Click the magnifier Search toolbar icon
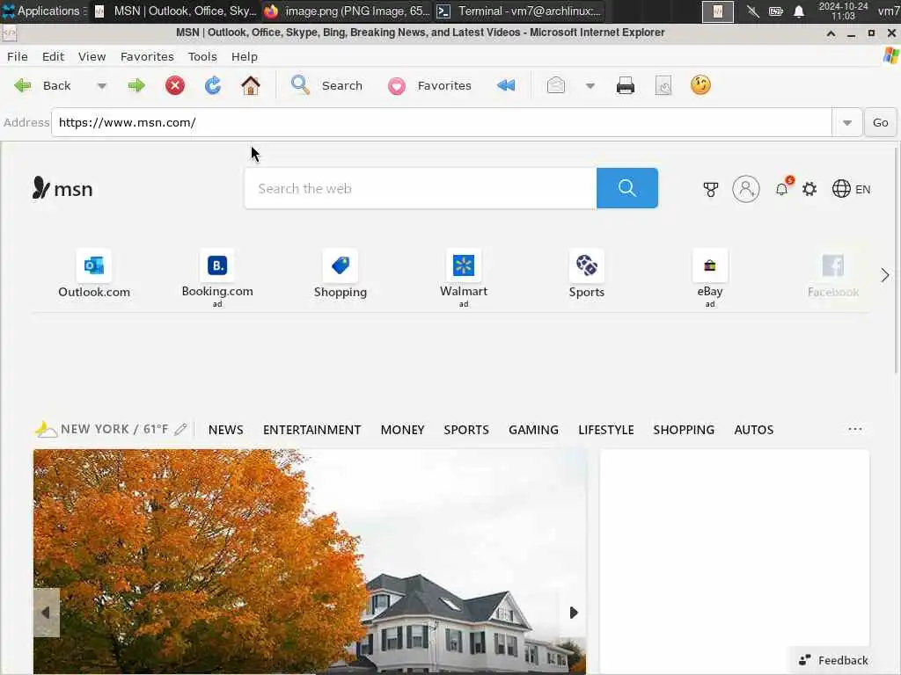The width and height of the screenshot is (901, 675). 300,85
